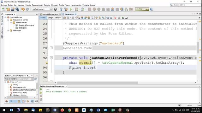Click the Prestaciones sidebar tab

click(2, 32)
